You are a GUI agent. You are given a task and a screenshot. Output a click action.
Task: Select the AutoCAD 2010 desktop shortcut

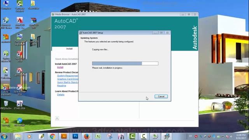point(20,23)
